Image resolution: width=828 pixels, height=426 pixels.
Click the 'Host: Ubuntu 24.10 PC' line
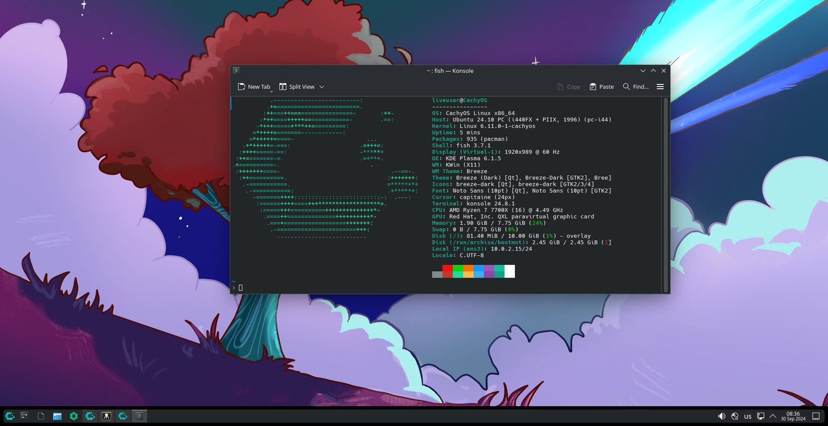pos(522,120)
